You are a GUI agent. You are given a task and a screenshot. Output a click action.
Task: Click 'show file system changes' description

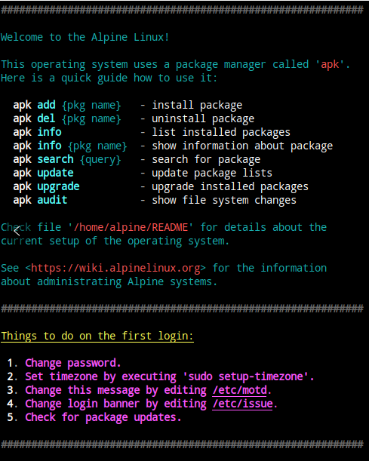pyautogui.click(x=224, y=200)
